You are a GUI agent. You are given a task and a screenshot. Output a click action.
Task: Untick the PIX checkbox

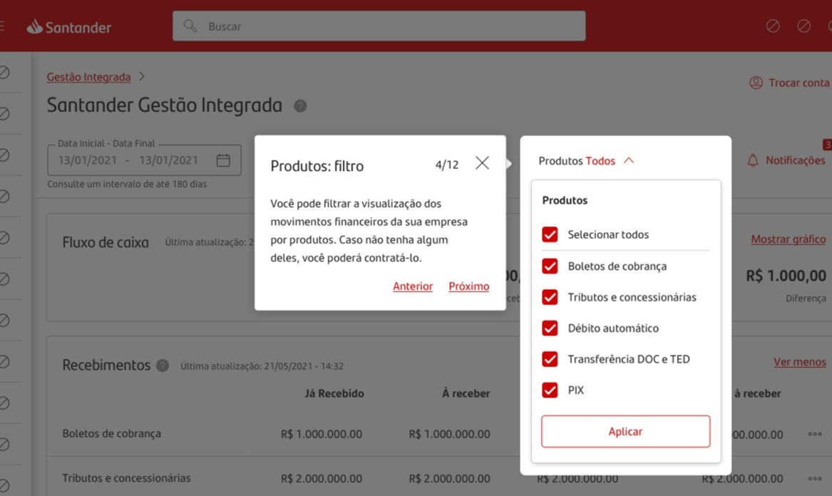(x=550, y=390)
